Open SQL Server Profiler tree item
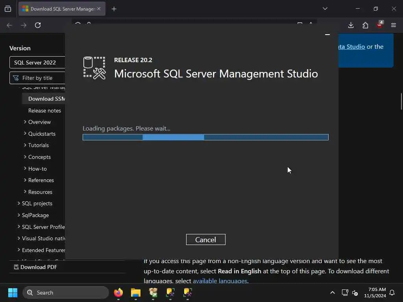 (43, 227)
